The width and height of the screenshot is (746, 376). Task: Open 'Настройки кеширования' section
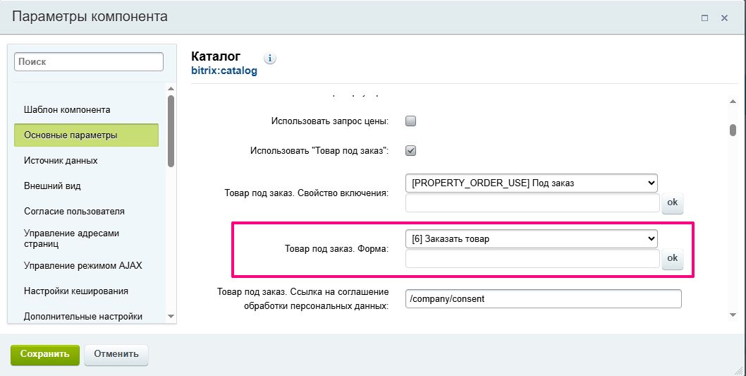(x=75, y=291)
